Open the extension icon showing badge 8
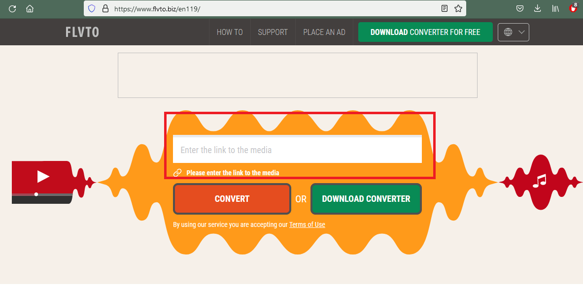This screenshot has height=286, width=583. (x=572, y=8)
